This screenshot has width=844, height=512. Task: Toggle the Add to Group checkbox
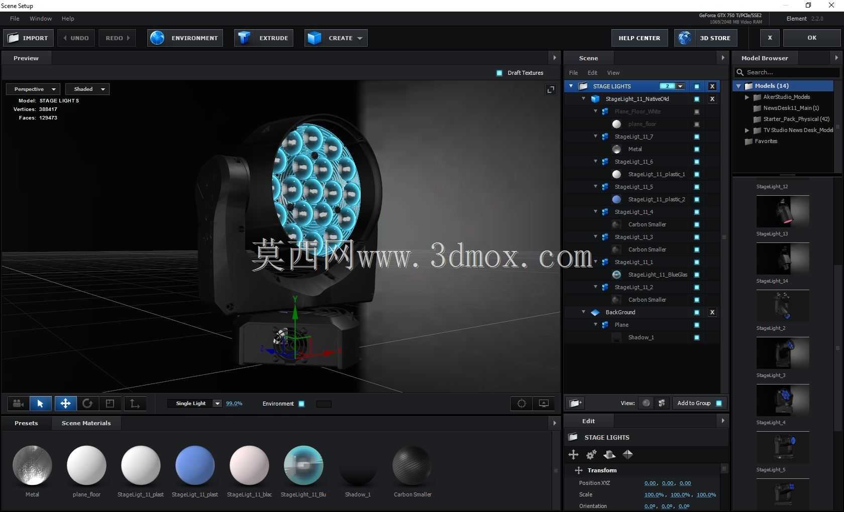point(719,403)
